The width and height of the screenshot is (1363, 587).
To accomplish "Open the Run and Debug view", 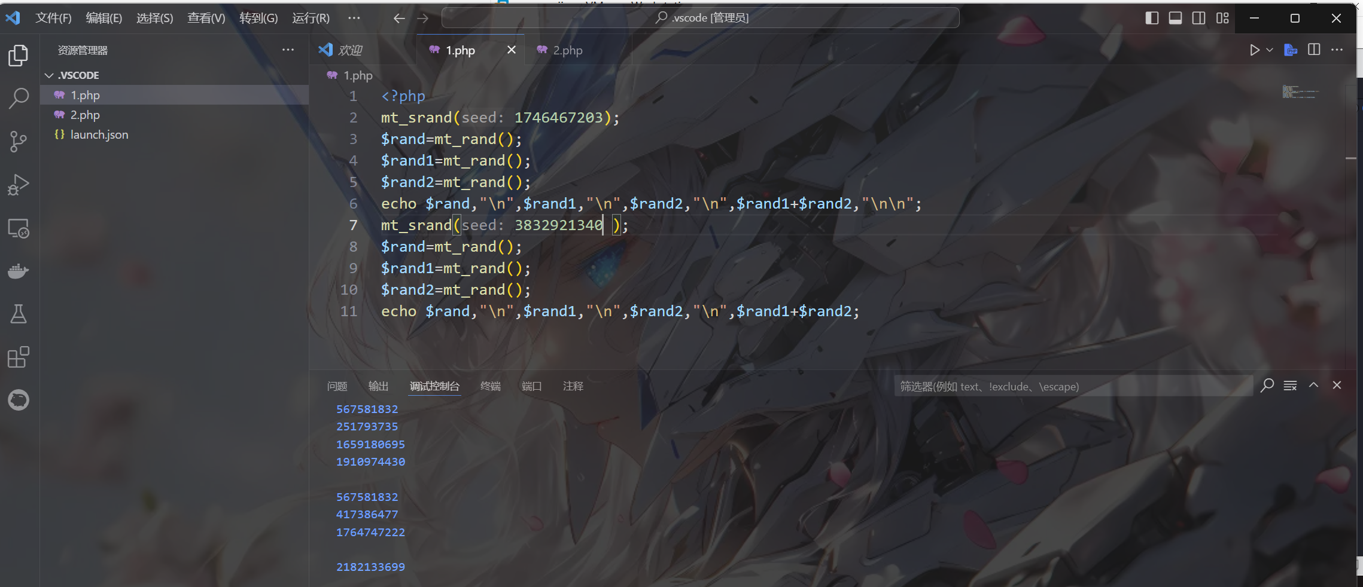I will 18,185.
